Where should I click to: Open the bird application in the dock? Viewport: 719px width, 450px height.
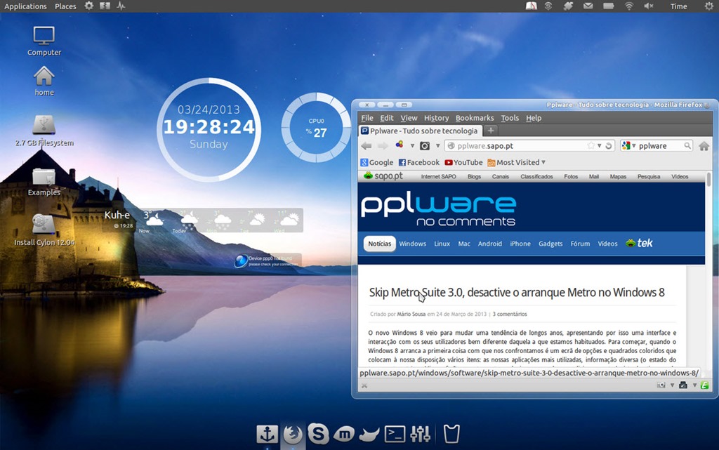[x=369, y=435]
